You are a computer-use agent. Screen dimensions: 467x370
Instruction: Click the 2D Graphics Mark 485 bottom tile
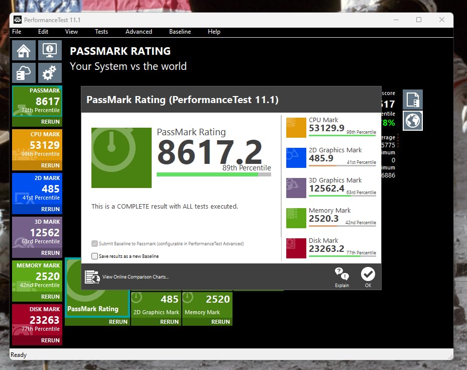tap(156, 305)
